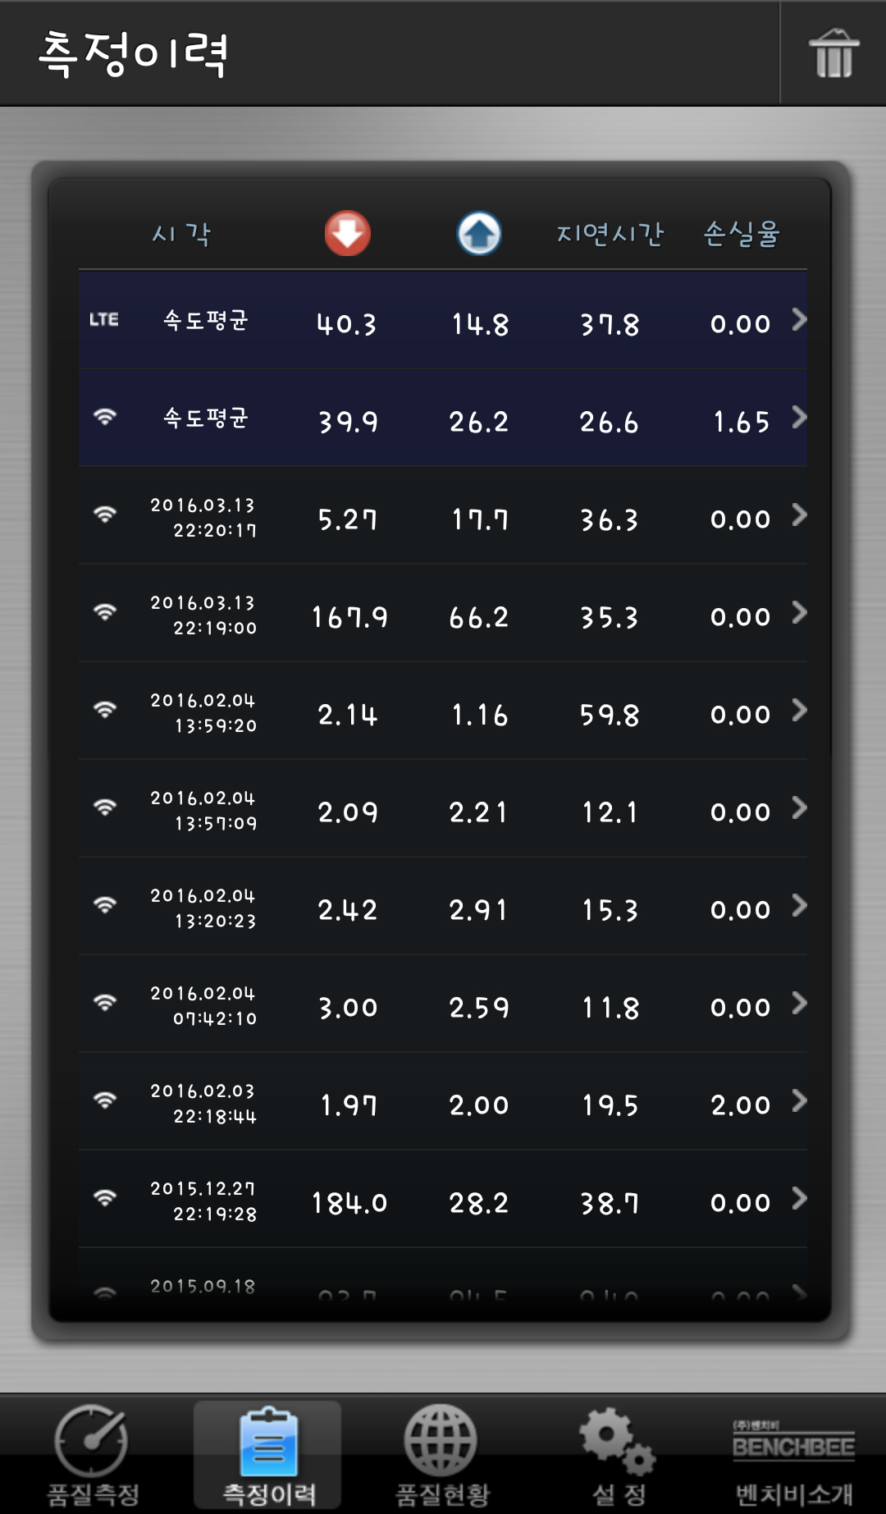Tap the 2.00 loss rate value
Image resolution: width=886 pixels, height=1514 pixels.
point(741,1105)
